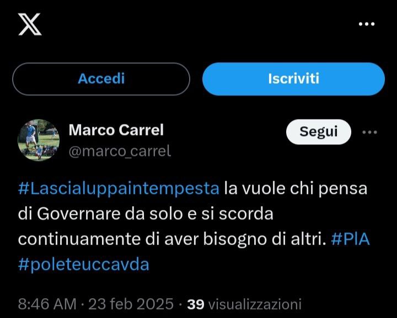The image size is (397, 318).
Task: Click the line 'di Governare da solo'
Action: (100, 214)
